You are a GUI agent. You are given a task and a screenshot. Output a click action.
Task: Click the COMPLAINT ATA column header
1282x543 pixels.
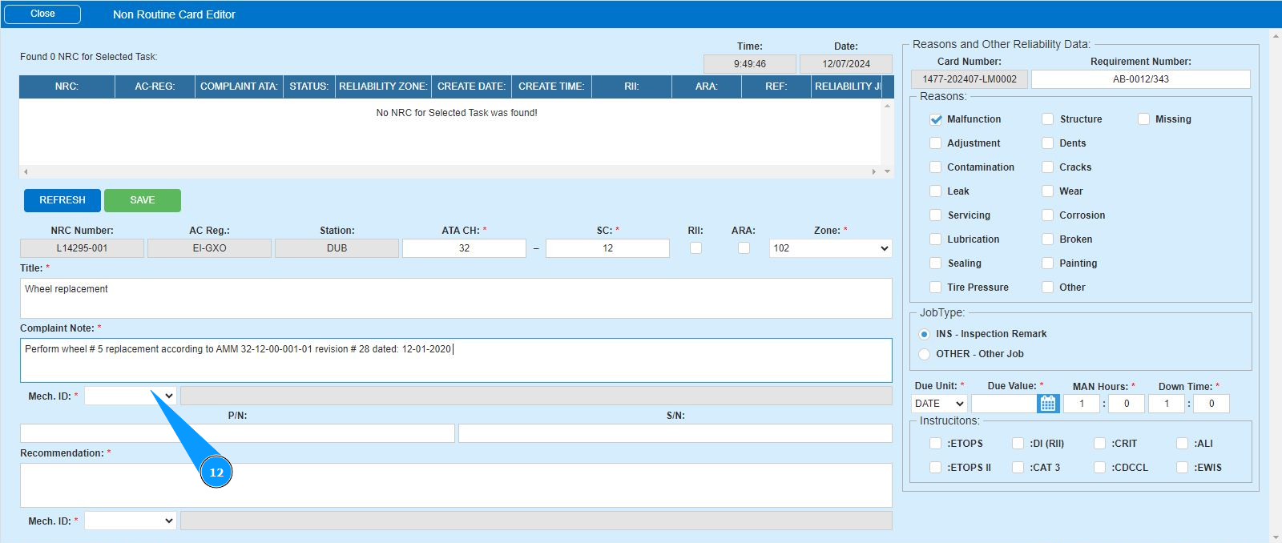click(239, 86)
